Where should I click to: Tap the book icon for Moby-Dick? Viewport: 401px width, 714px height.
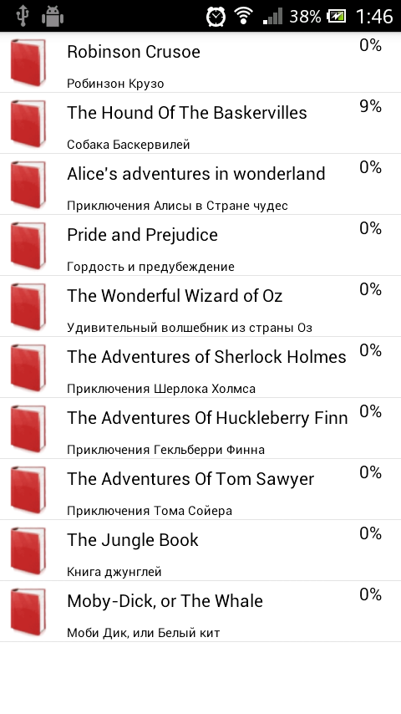(28, 611)
